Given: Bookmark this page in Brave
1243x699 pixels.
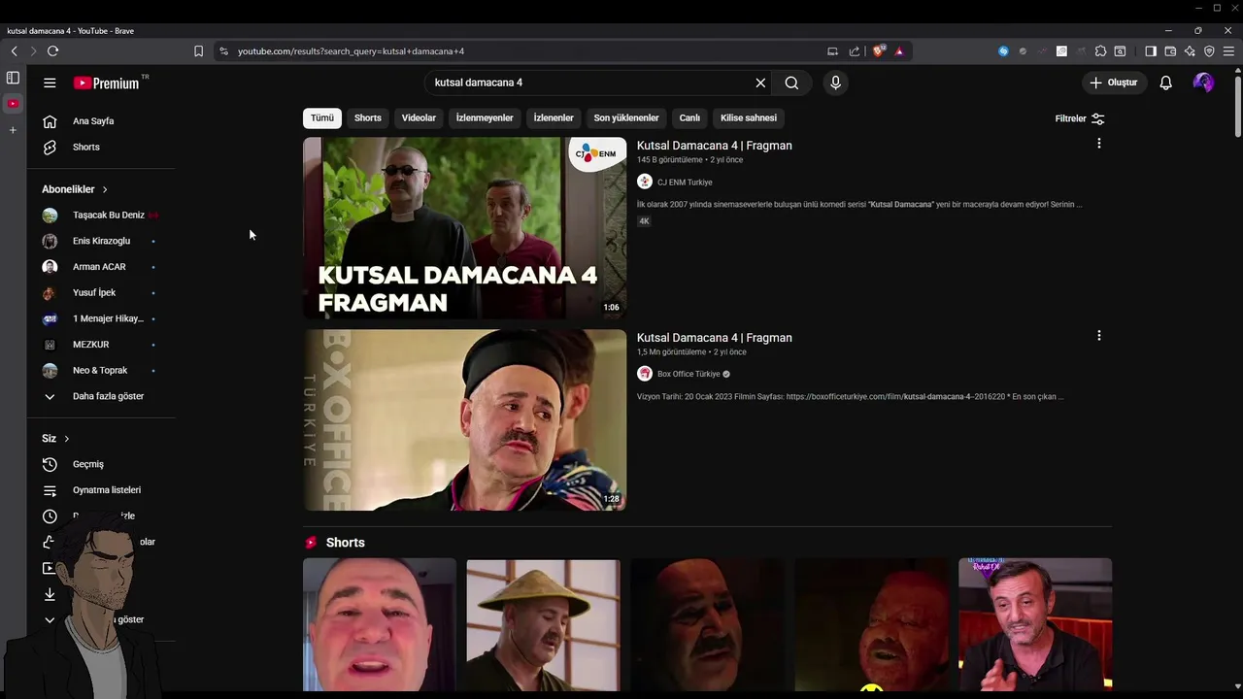Looking at the screenshot, I should pos(198,51).
